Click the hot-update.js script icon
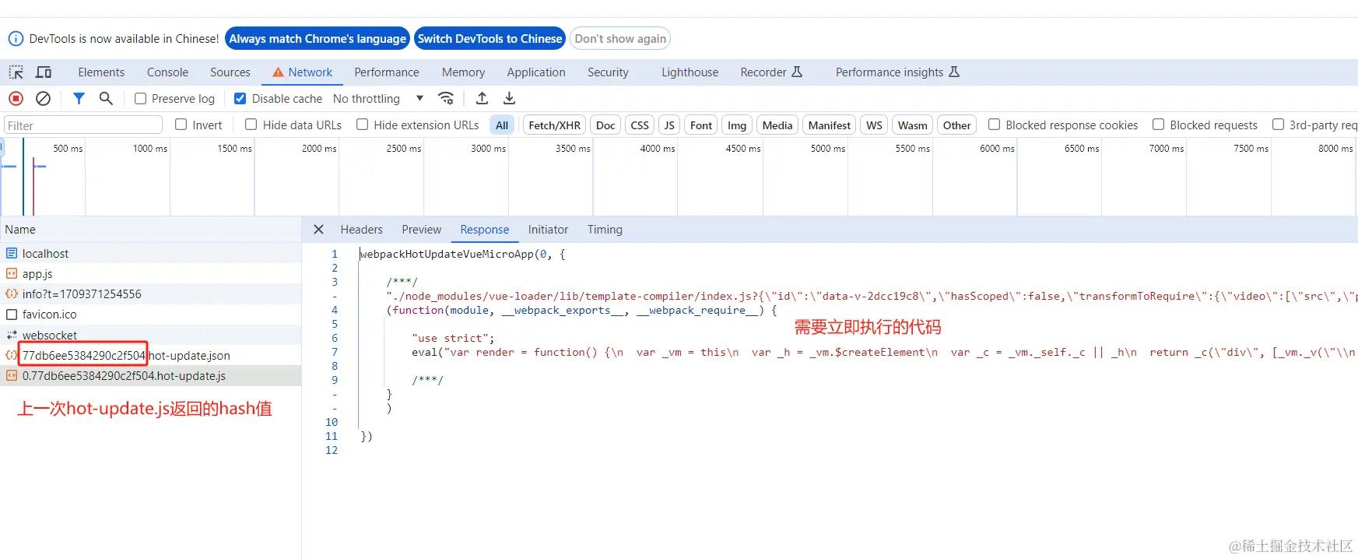This screenshot has width=1358, height=559. click(x=12, y=375)
